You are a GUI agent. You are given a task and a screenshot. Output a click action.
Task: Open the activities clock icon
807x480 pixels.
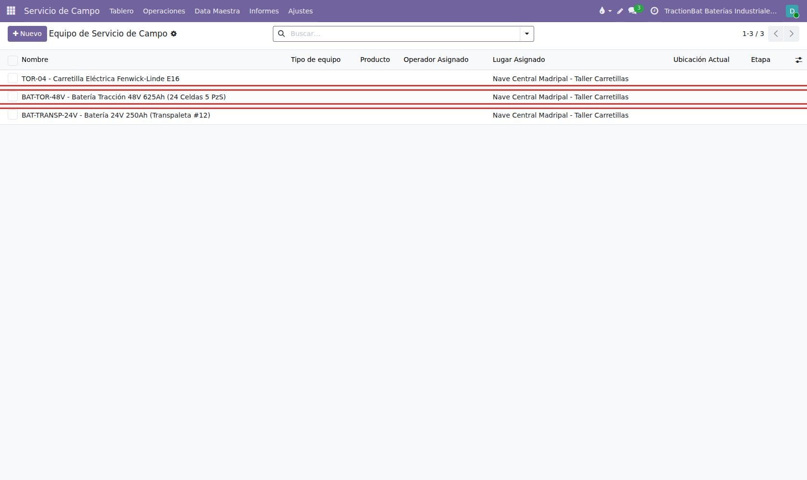(654, 11)
